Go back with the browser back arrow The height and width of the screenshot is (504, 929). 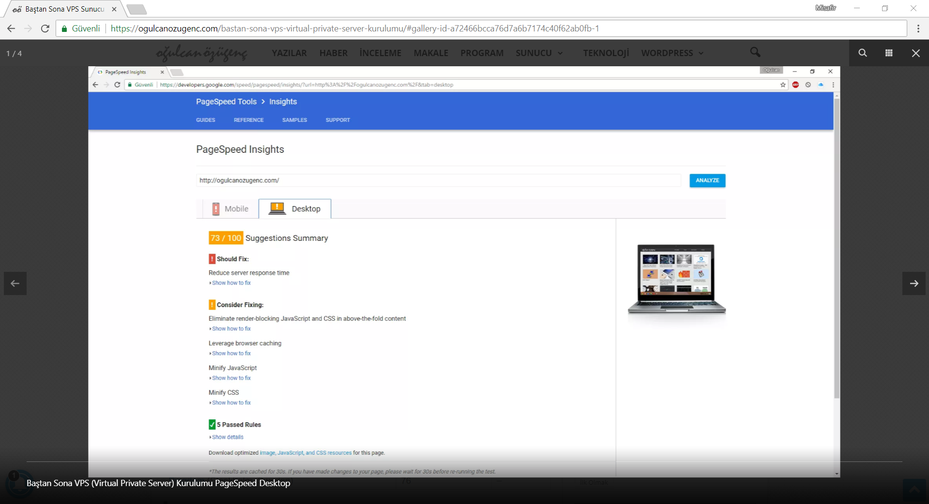coord(11,29)
